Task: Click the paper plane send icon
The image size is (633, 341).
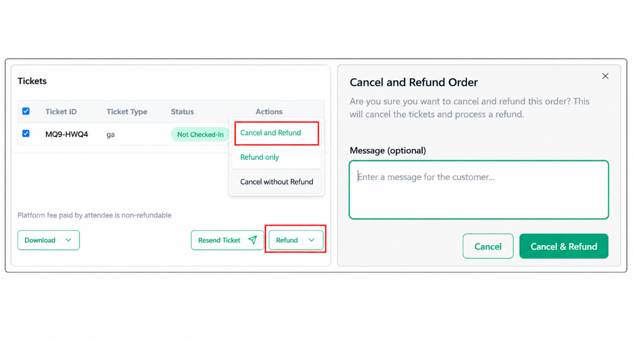Action: pyautogui.click(x=253, y=240)
